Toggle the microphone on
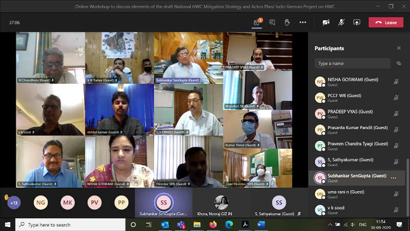410x231 pixels. point(341,23)
